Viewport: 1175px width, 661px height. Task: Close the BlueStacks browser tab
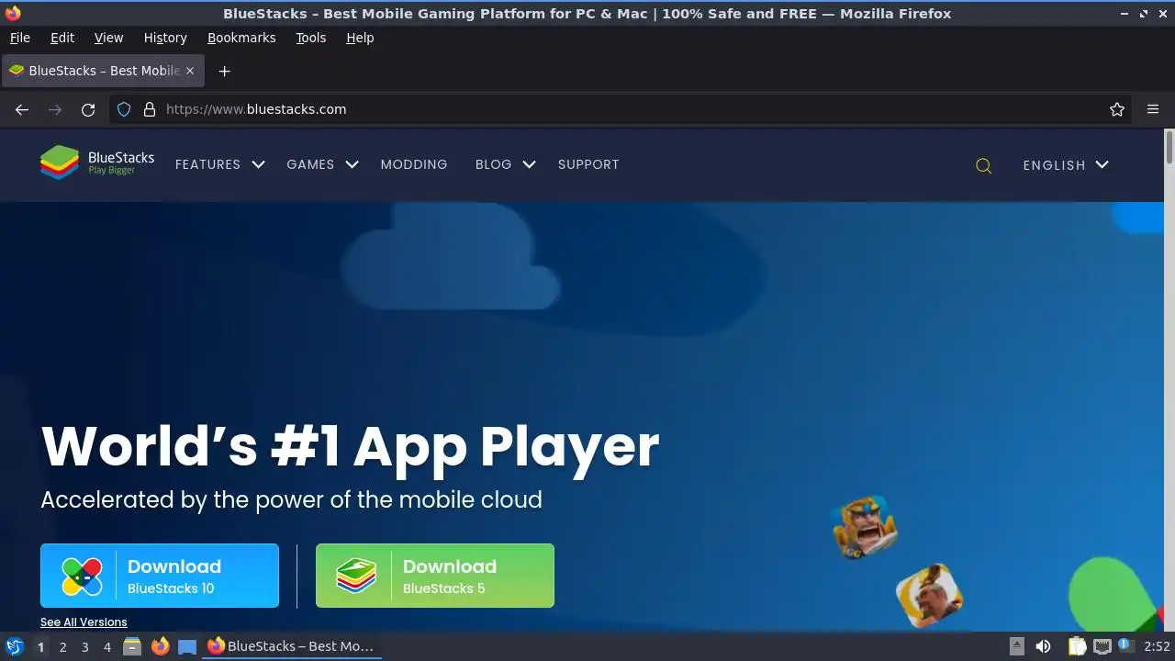point(190,71)
